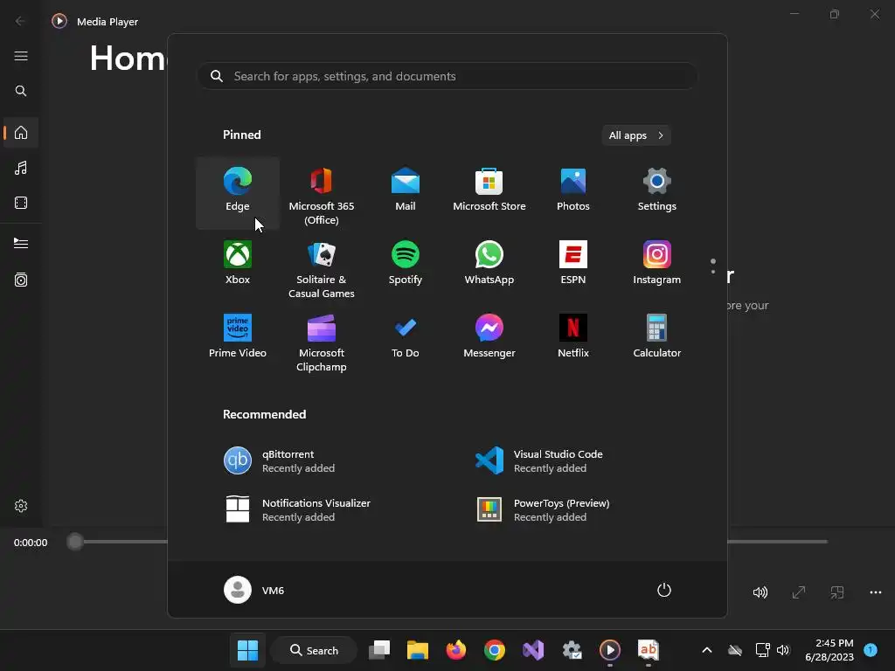
Task: Open Solitaire & Casual Games
Action: 322,267
